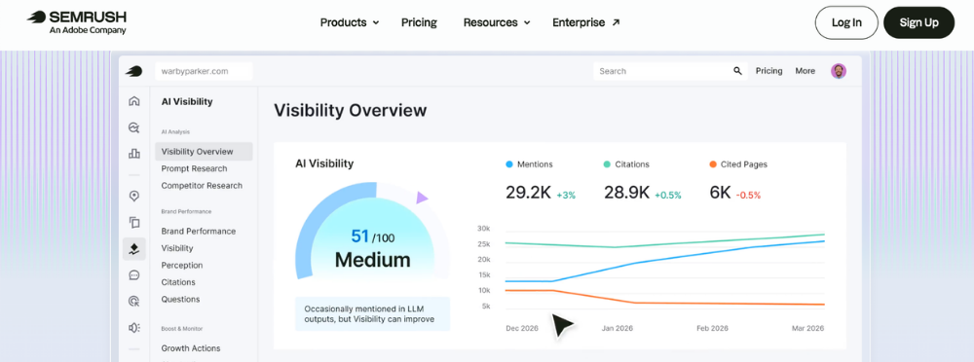Click the purple triangle gauge marker
This screenshot has height=362, width=974.
tap(422, 199)
